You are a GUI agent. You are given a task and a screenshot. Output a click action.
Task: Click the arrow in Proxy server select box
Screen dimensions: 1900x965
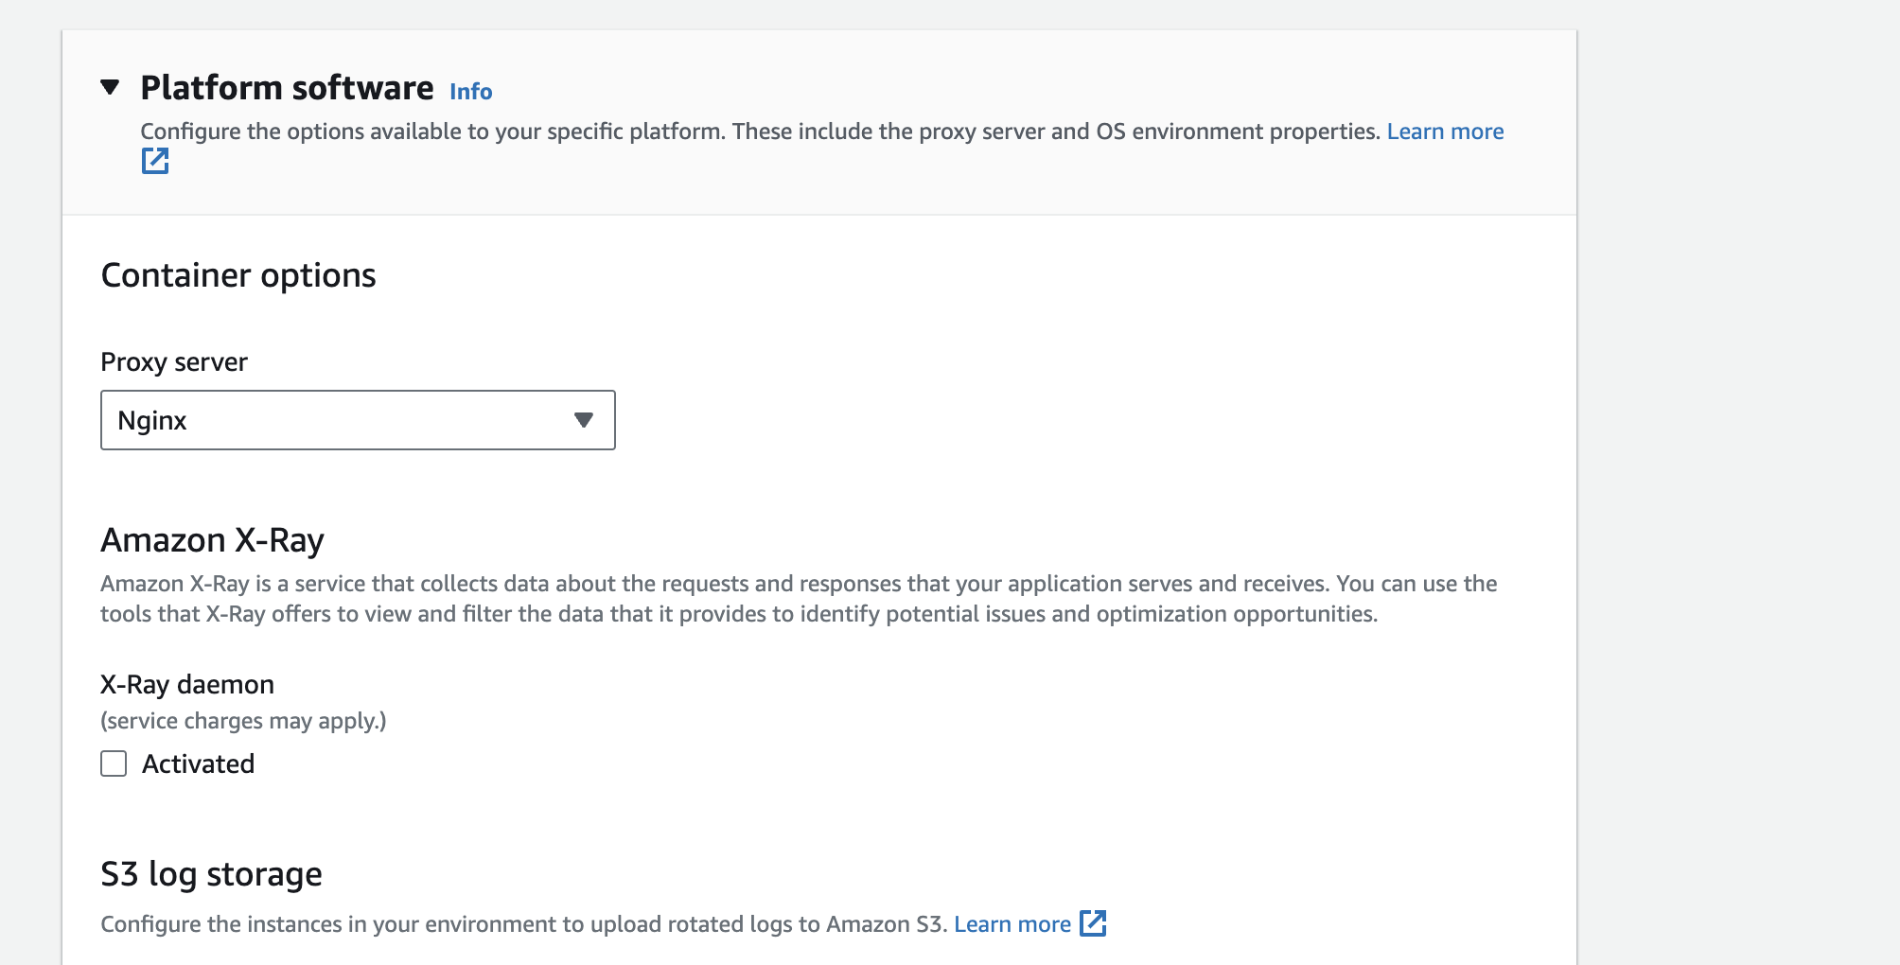coord(584,420)
